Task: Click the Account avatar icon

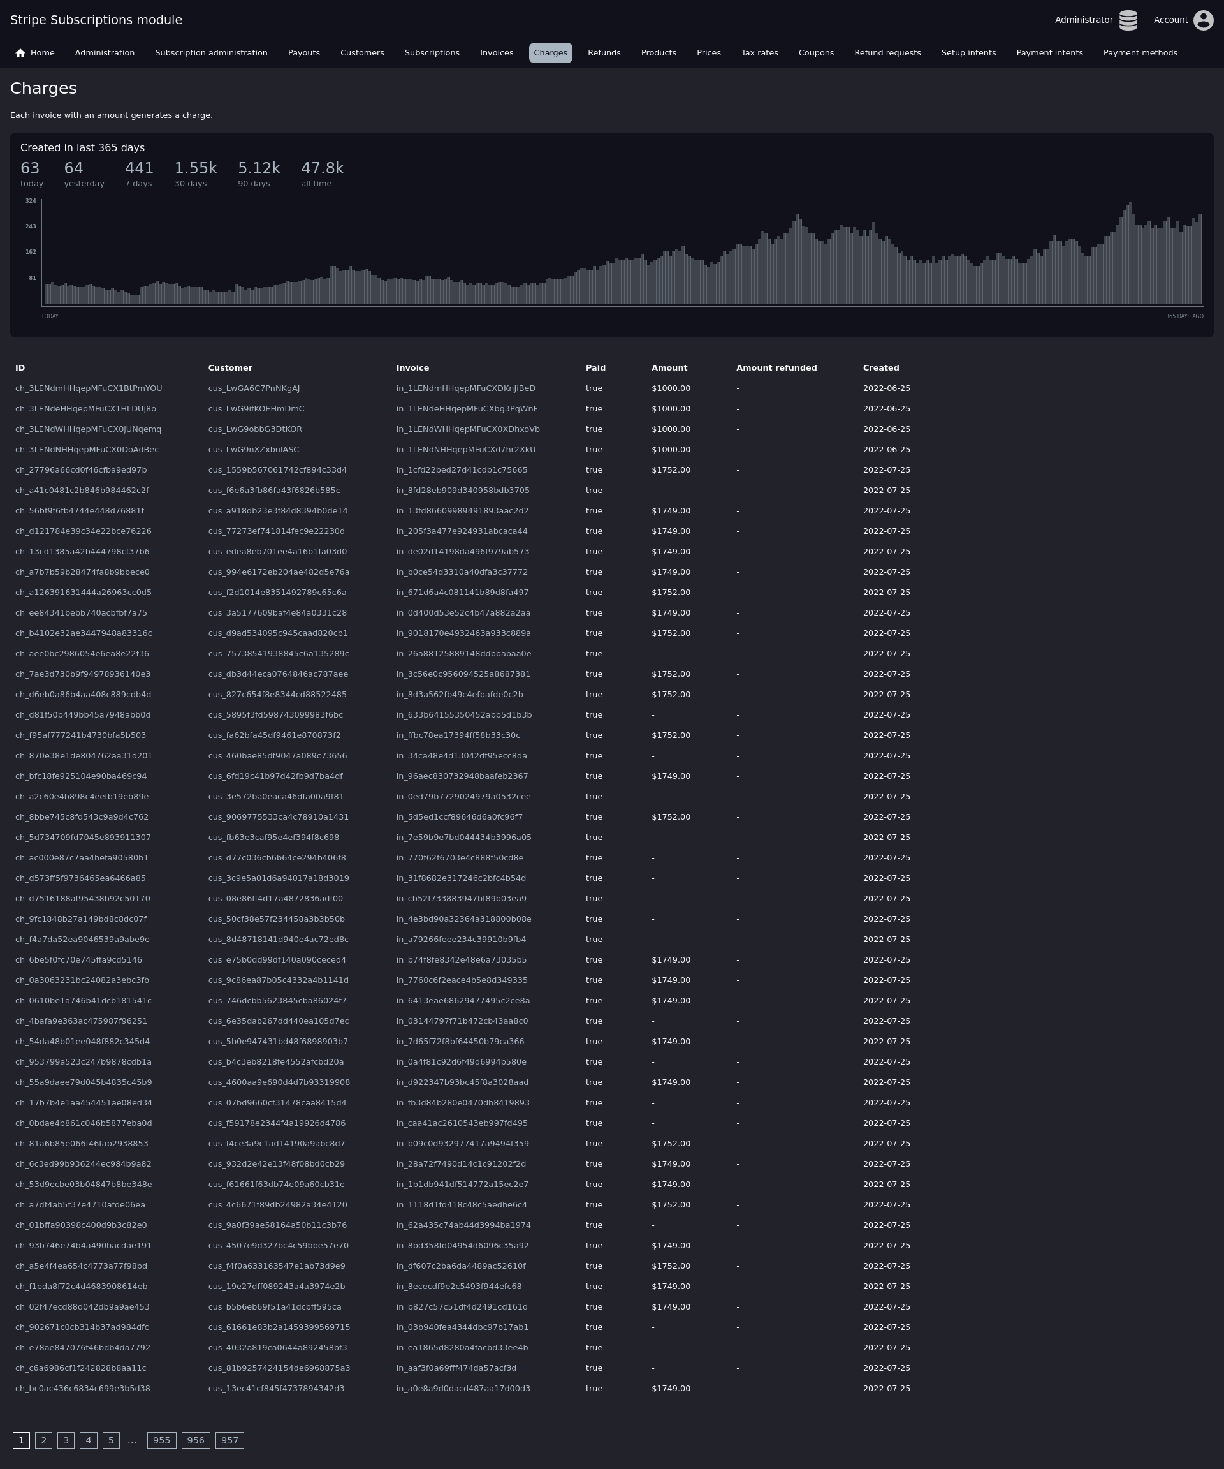Action: 1203,20
